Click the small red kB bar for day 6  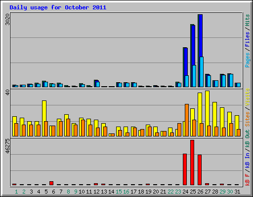point(51,183)
